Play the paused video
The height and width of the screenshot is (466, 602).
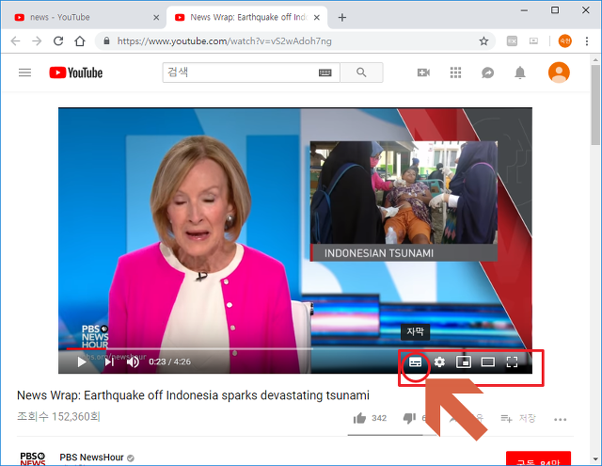click(x=82, y=362)
